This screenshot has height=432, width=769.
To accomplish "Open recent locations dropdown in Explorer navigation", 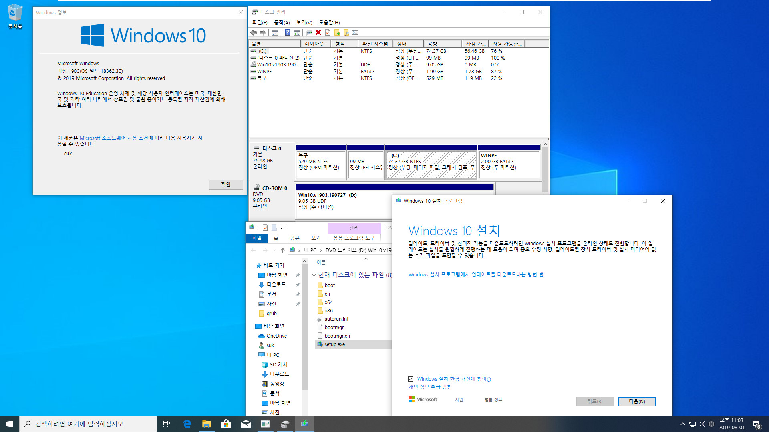I will tap(274, 250).
